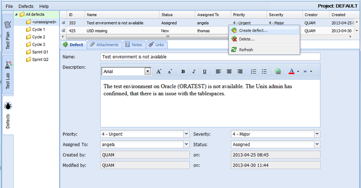Toggle bold formatting in description editor

coord(183,72)
